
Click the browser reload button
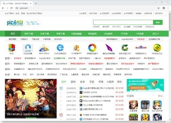(12, 8)
